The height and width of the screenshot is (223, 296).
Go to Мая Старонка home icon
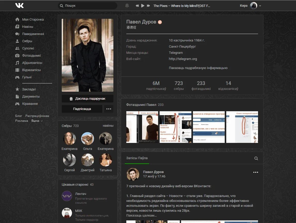tap(17, 19)
